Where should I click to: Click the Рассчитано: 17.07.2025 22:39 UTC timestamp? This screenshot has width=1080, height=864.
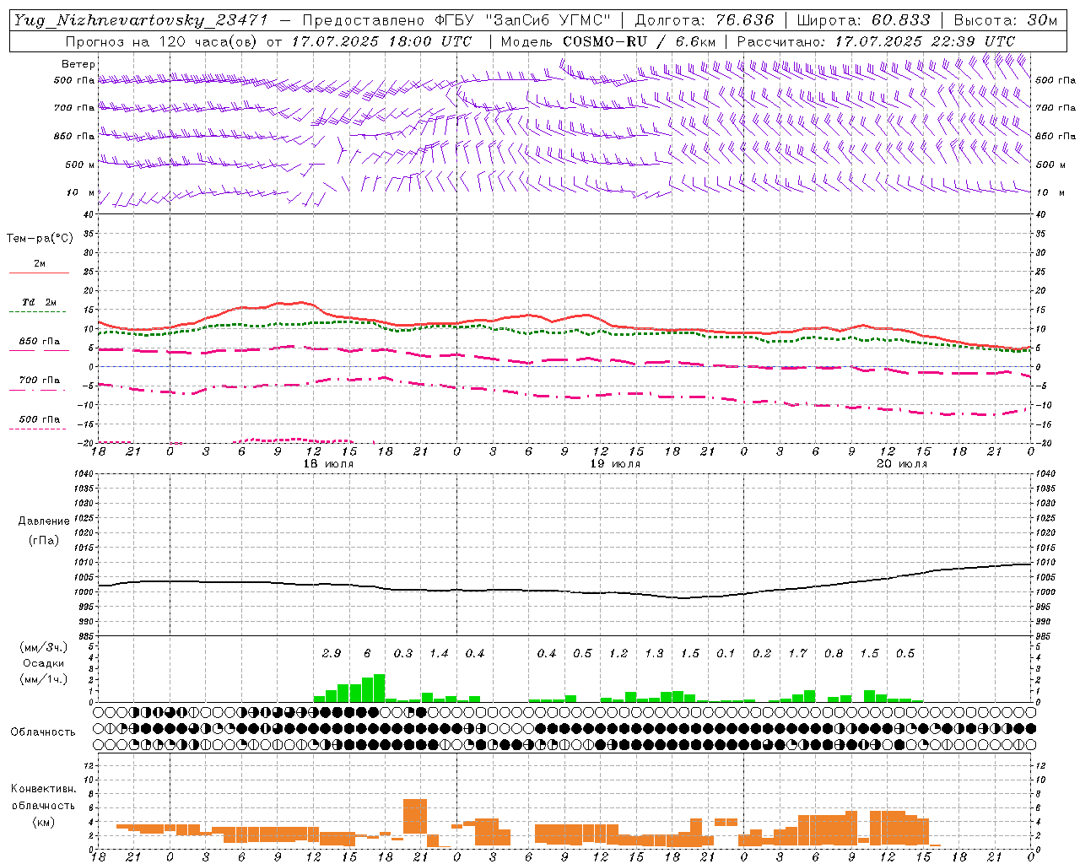tap(876, 41)
